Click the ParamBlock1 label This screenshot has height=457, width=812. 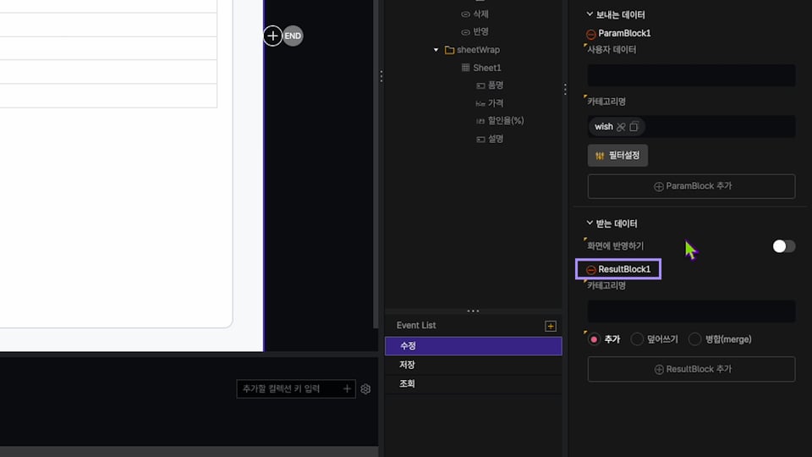(x=624, y=33)
